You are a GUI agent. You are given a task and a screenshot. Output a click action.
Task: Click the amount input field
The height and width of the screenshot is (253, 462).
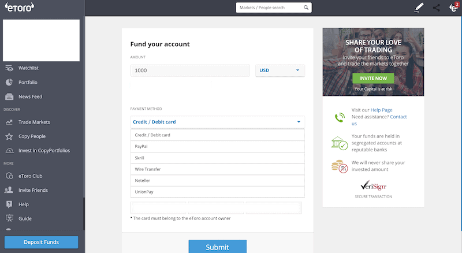point(190,70)
